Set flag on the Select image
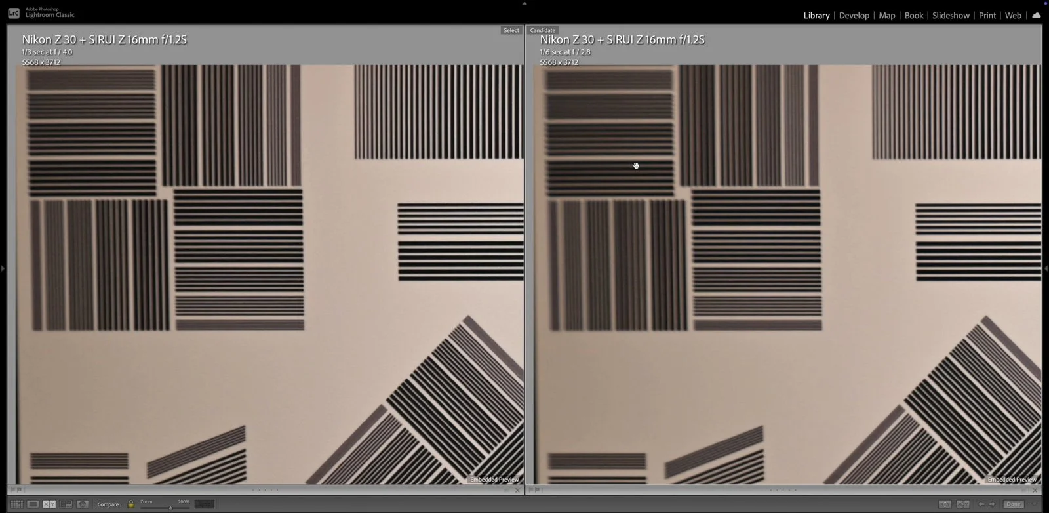 point(12,489)
